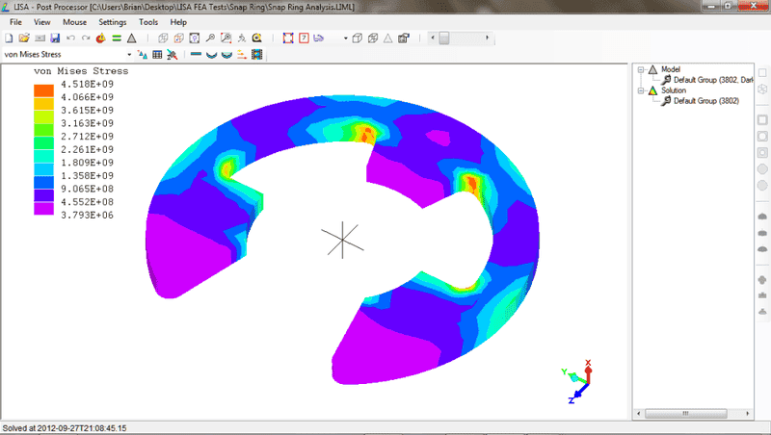771x435 pixels.
Task: Select Default Group under Model
Action: point(713,80)
